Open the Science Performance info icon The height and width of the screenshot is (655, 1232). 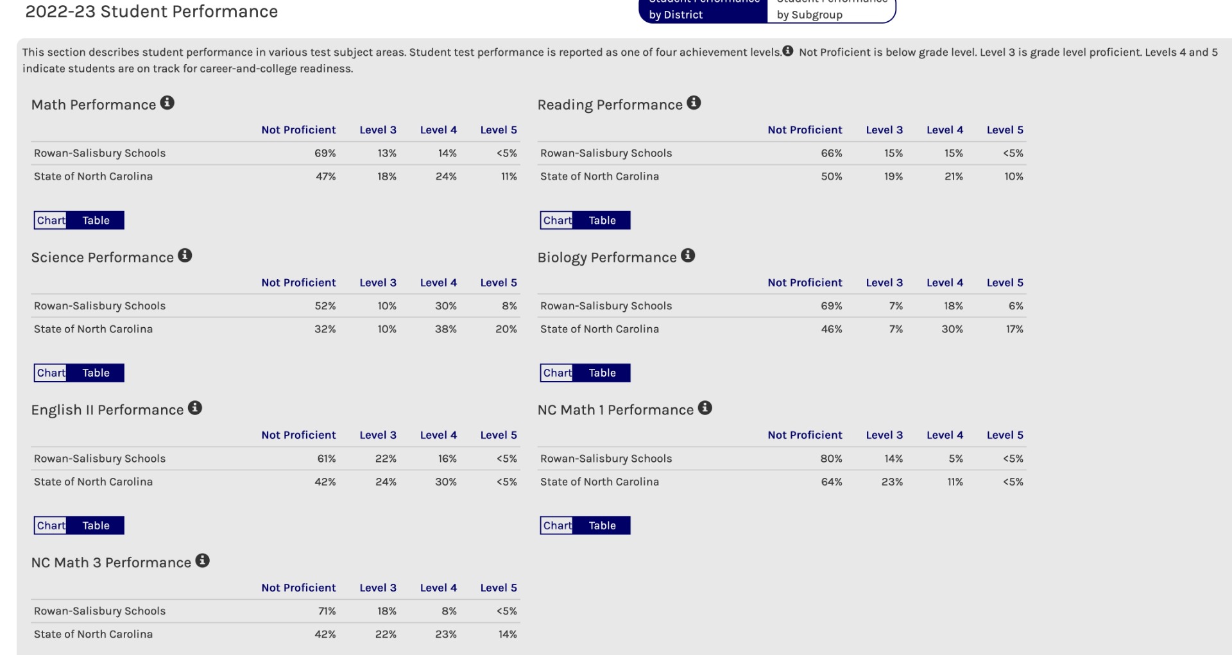click(185, 255)
